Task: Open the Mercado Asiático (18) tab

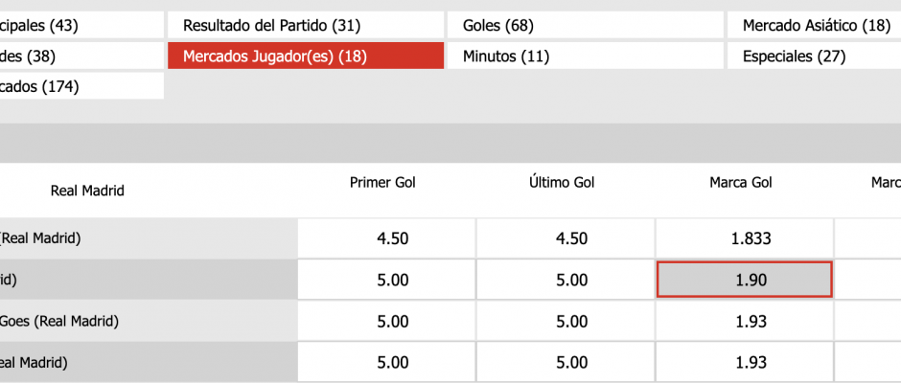Action: (x=817, y=26)
